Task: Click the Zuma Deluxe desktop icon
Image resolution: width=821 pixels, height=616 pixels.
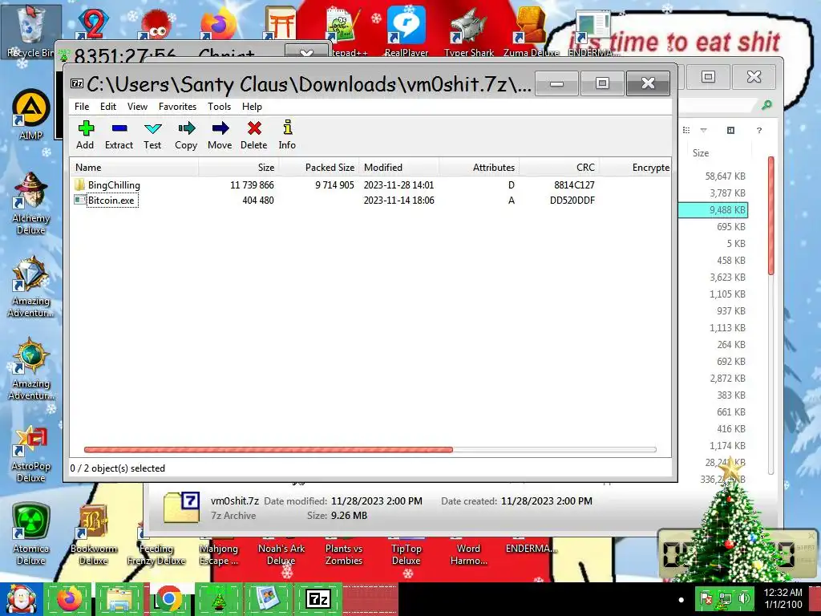Action: [531, 31]
